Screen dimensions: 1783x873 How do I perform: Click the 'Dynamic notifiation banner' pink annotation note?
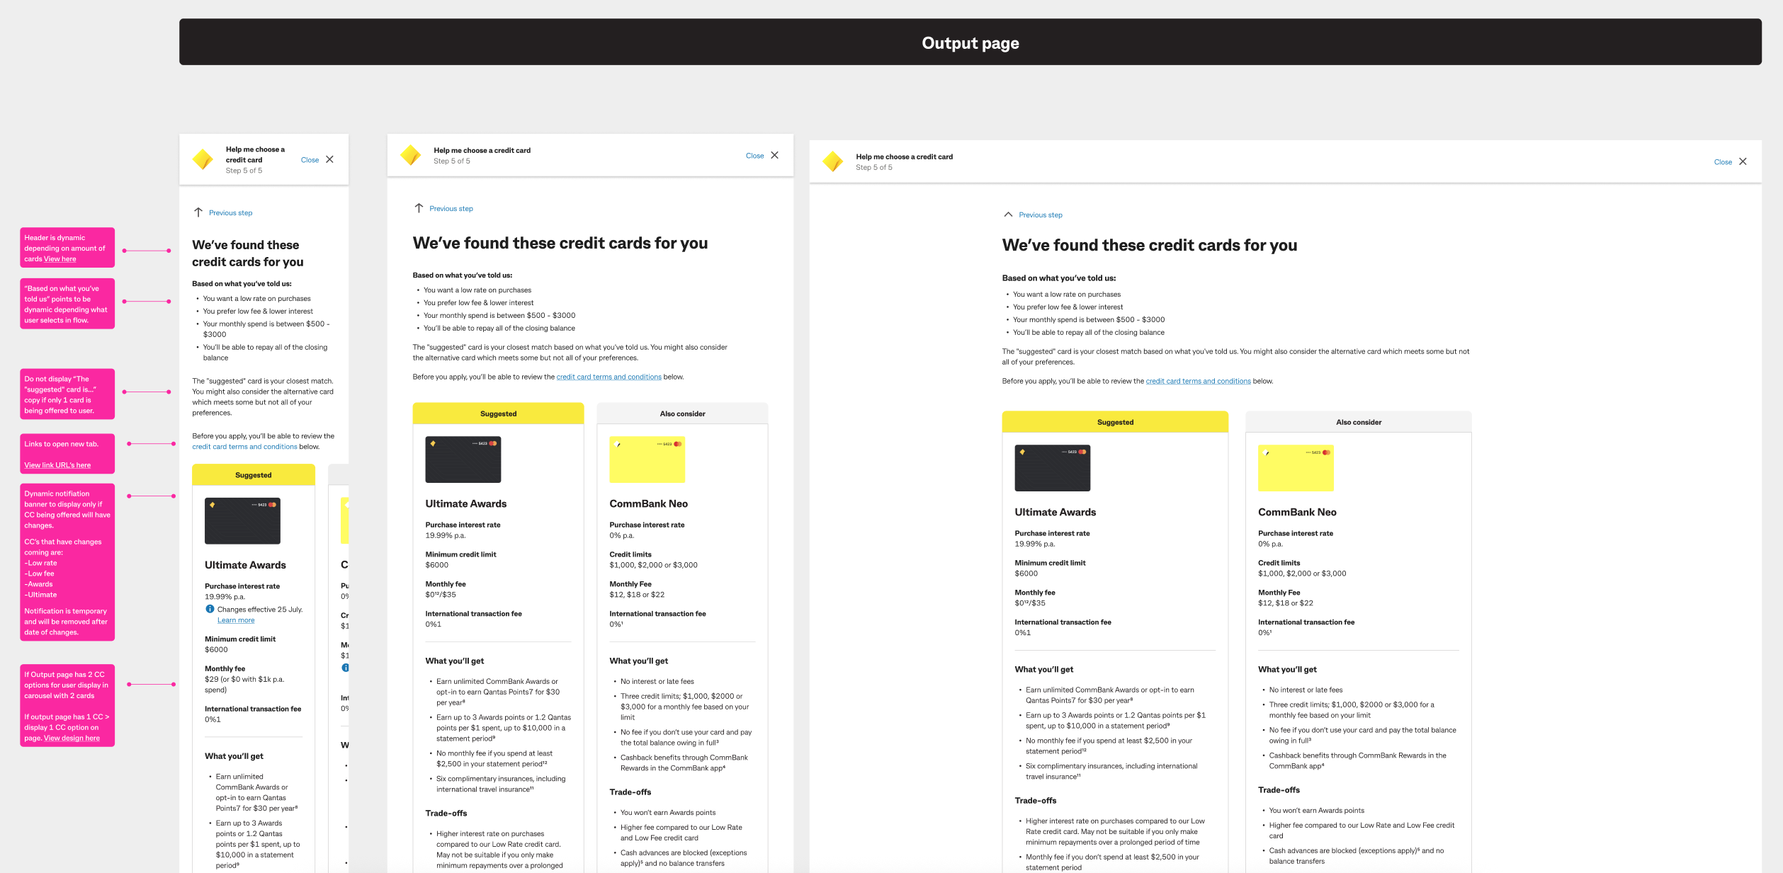[x=67, y=562]
